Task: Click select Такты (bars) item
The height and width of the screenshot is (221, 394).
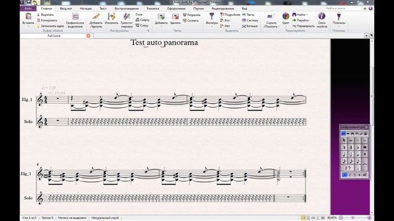Action: [248, 15]
